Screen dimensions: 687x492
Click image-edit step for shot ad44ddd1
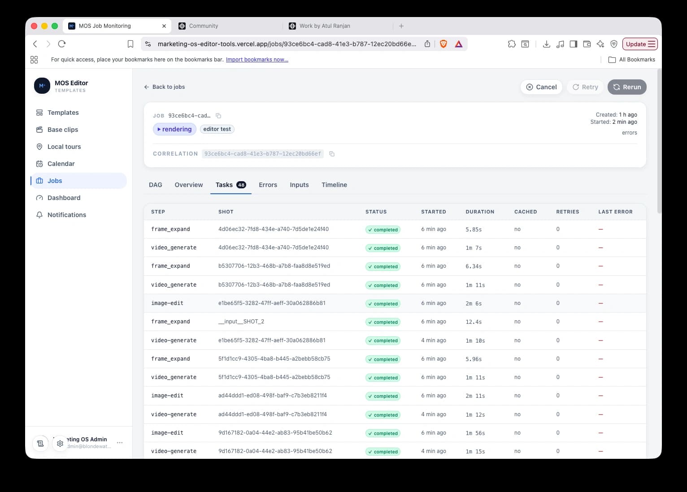click(167, 396)
